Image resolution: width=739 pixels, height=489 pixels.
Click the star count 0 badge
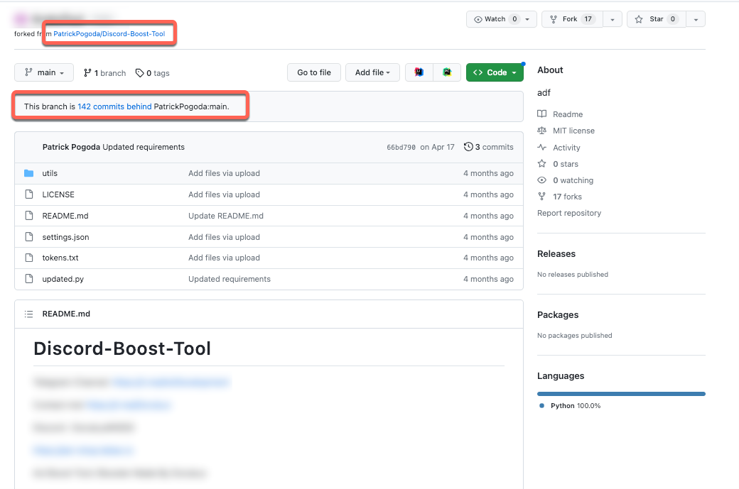[x=672, y=19]
